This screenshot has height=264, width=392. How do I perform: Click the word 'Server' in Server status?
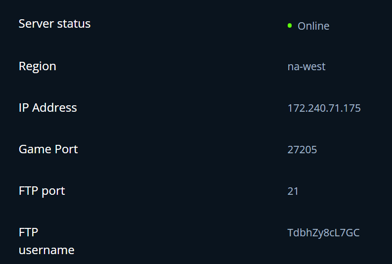click(x=36, y=24)
